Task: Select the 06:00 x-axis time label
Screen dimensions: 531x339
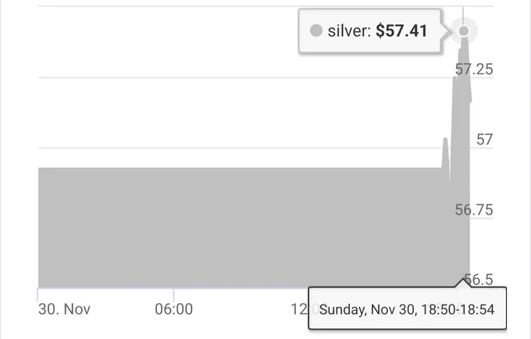Action: [x=173, y=309]
